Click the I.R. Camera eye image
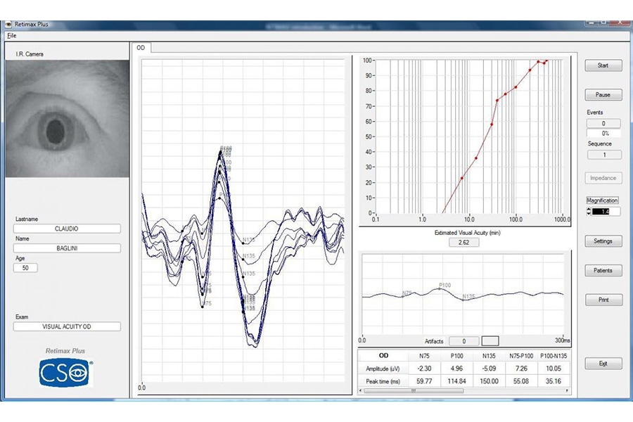 click(67, 119)
